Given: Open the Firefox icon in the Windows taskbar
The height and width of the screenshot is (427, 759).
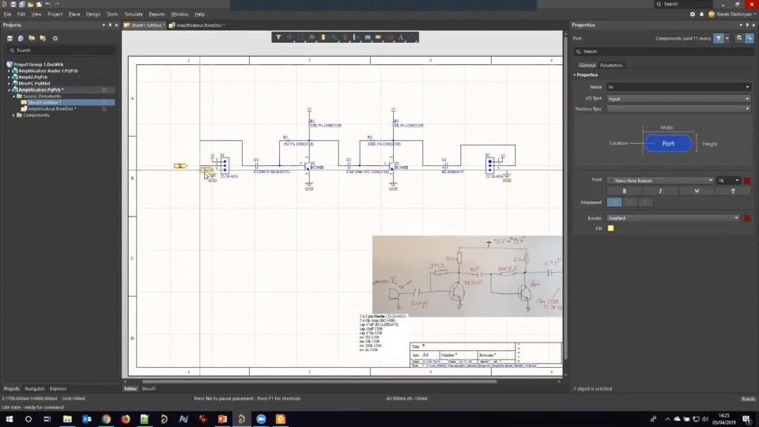Looking at the screenshot, I should (x=126, y=419).
